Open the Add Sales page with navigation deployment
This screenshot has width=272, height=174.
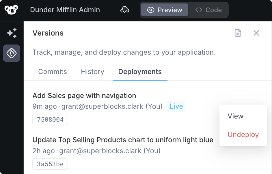pos(84,95)
